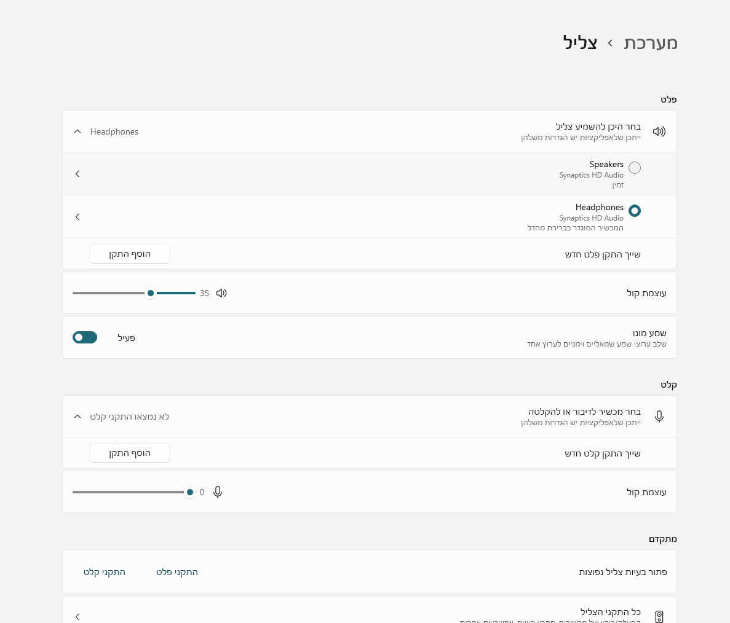Click הוסף התקן to pair output device
Viewport: 730px width, 623px height.
pos(130,254)
